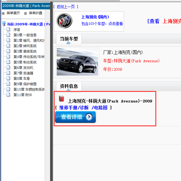This screenshot has height=181, width=181.
Task: Open the 序言 tree entry
Action: [17, 30]
